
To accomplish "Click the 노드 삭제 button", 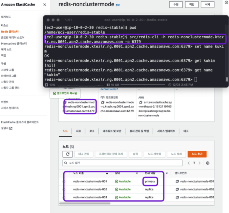I will click(176, 154).
